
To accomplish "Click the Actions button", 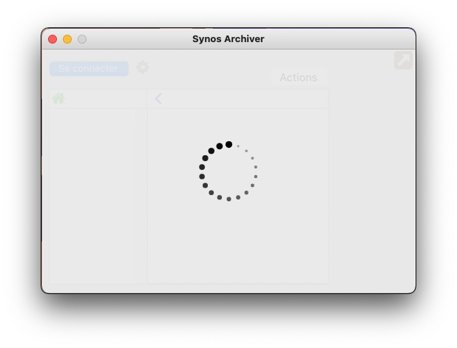I will (299, 78).
